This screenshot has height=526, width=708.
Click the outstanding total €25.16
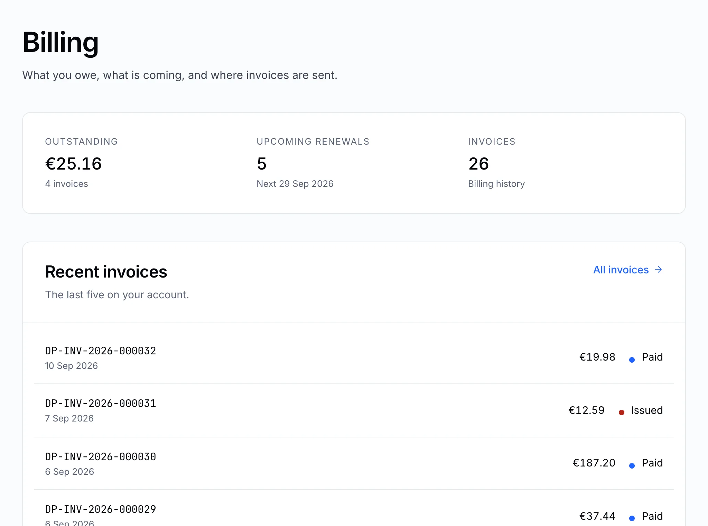(x=73, y=164)
